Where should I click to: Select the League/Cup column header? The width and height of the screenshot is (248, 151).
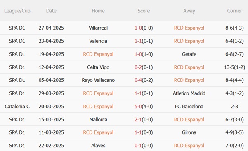(x=17, y=11)
